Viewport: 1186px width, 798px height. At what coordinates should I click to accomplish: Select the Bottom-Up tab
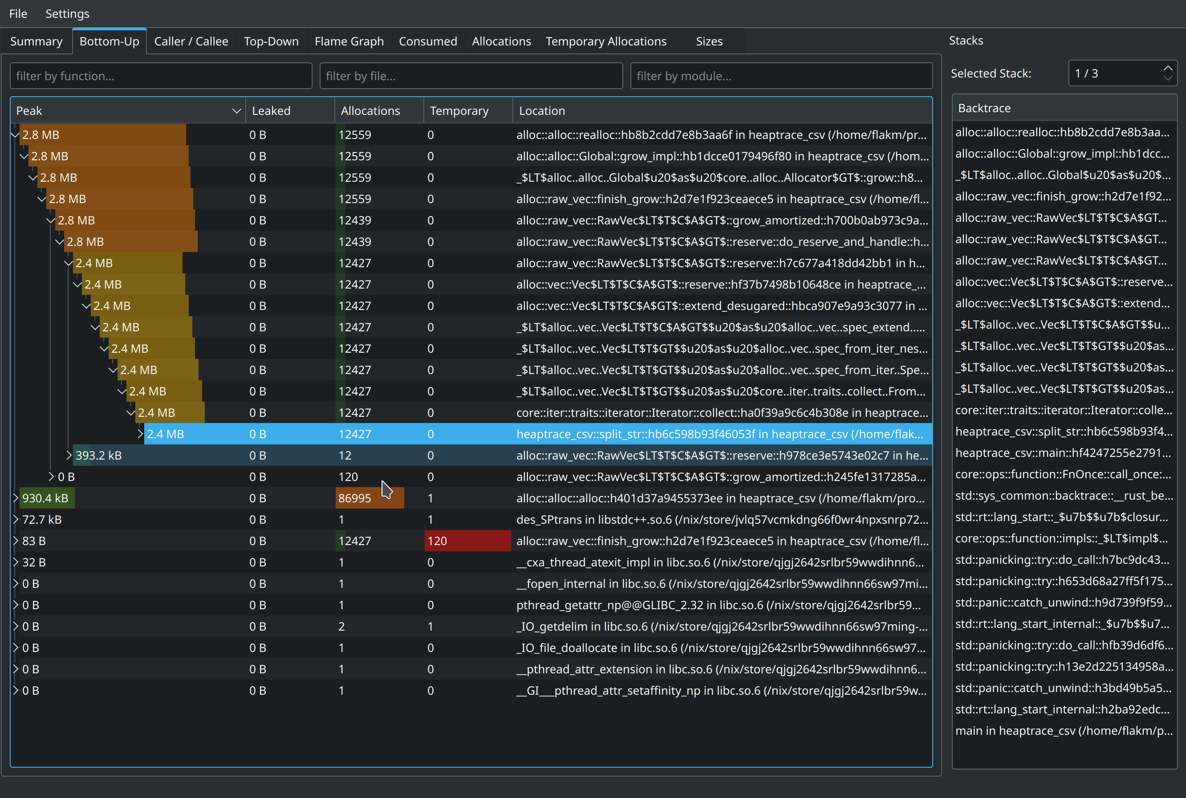pos(110,41)
